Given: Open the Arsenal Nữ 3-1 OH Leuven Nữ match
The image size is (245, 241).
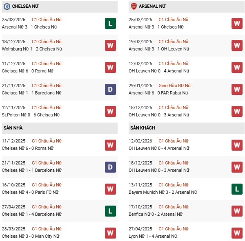Looking at the screenshot, I should [x=158, y=49].
